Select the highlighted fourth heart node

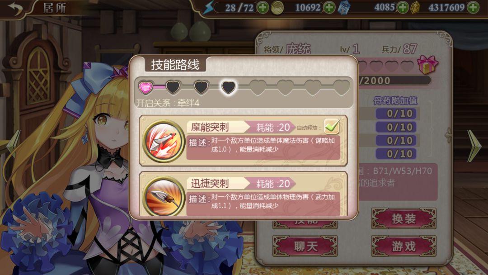click(229, 87)
